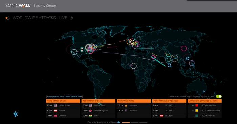237x124 pixels.
Task: Click the 1.49M attacker IP count
Action: pos(156,111)
